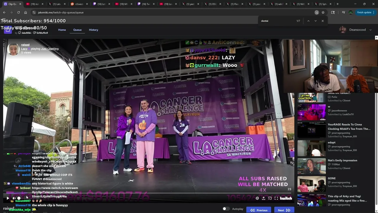Open the browser media control icon
The image size is (378, 213).
pyautogui.click(x=343, y=12)
